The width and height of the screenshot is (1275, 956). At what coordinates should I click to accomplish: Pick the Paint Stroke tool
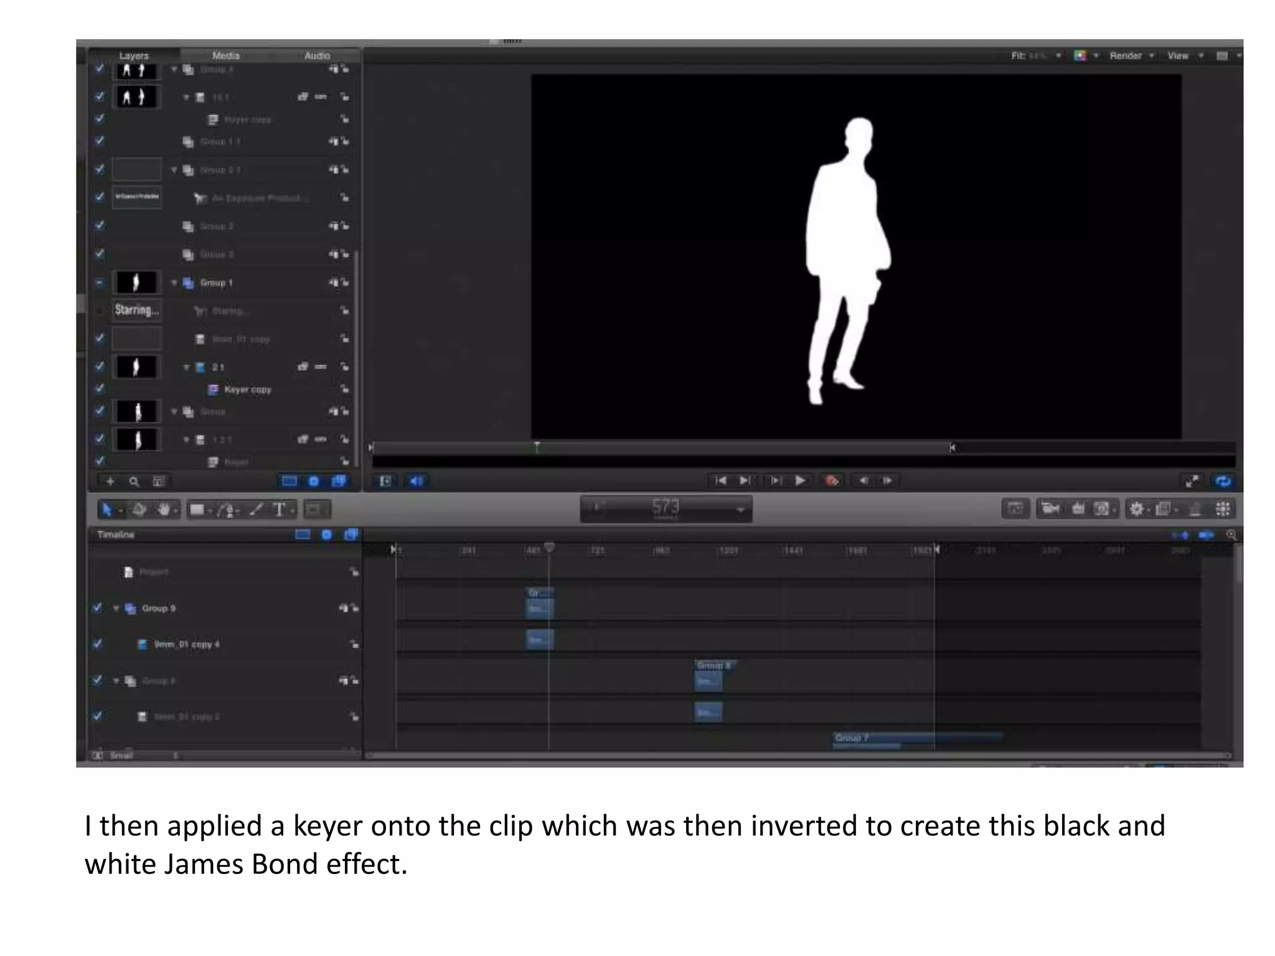pos(256,510)
